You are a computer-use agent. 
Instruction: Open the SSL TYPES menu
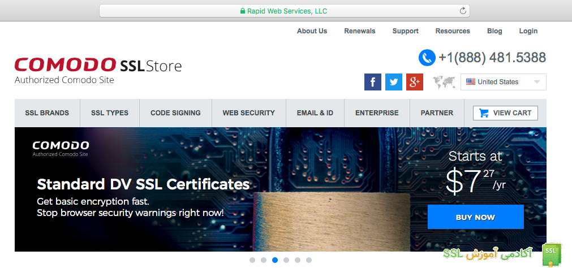(110, 113)
